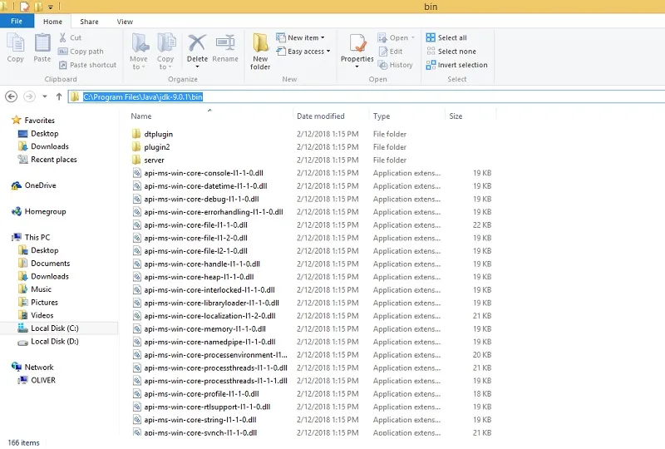Open Homegroup in navigation pane
The height and width of the screenshot is (449, 665).
point(38,211)
